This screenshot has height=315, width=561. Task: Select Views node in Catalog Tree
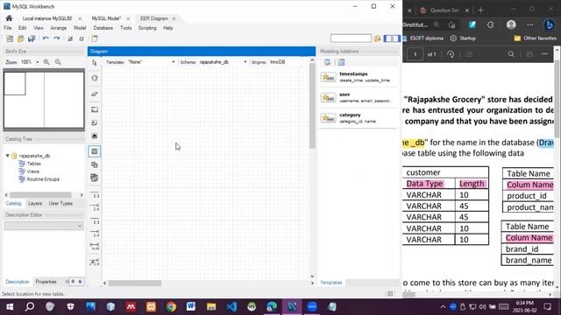(x=32, y=171)
